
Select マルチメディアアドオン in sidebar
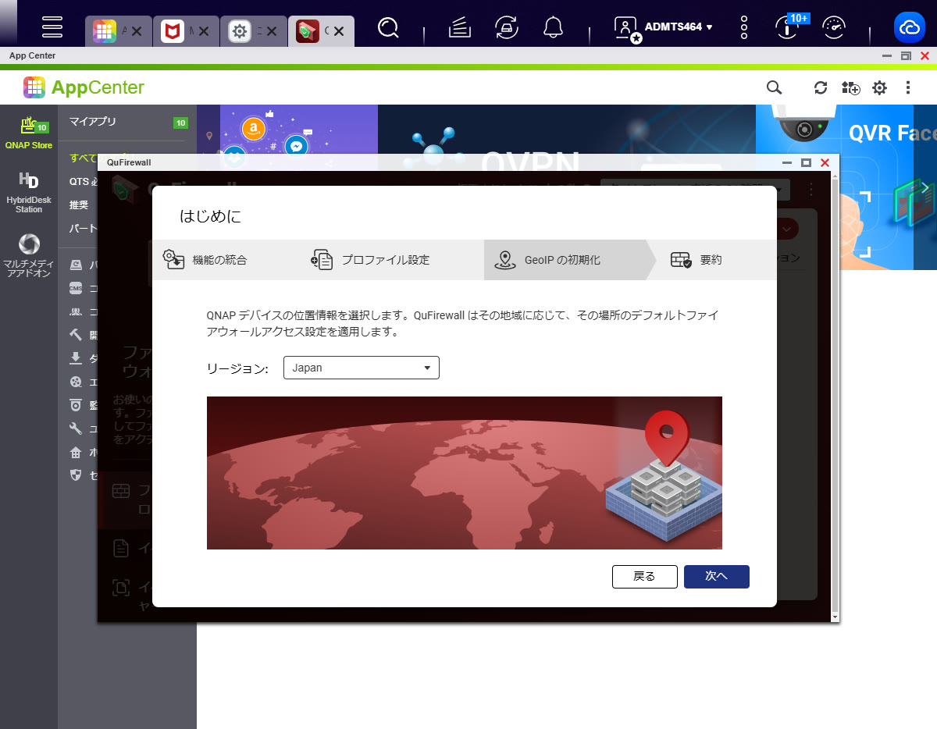pos(29,256)
